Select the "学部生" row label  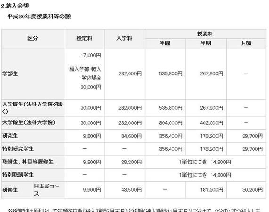[x=10, y=74]
